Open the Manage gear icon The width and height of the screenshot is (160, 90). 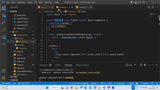[3, 78]
